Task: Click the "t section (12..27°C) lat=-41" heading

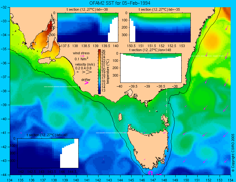Action: [x=47, y=135]
